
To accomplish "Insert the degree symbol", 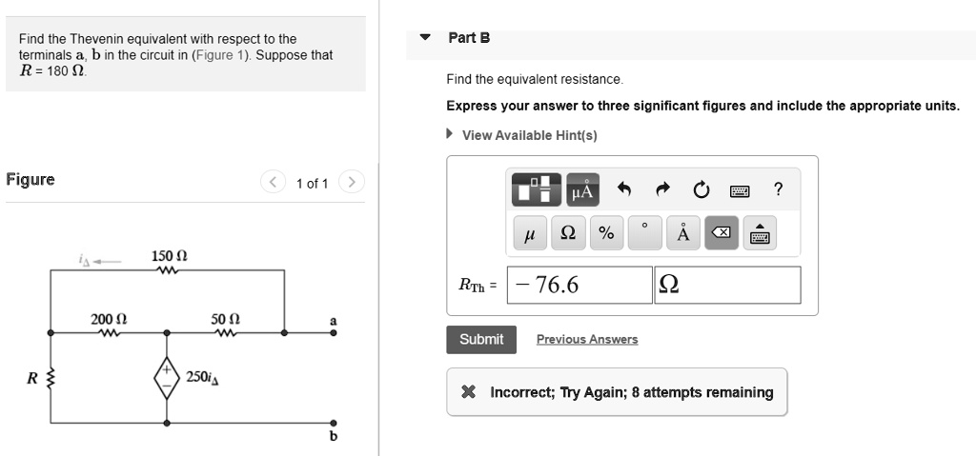I will (645, 232).
